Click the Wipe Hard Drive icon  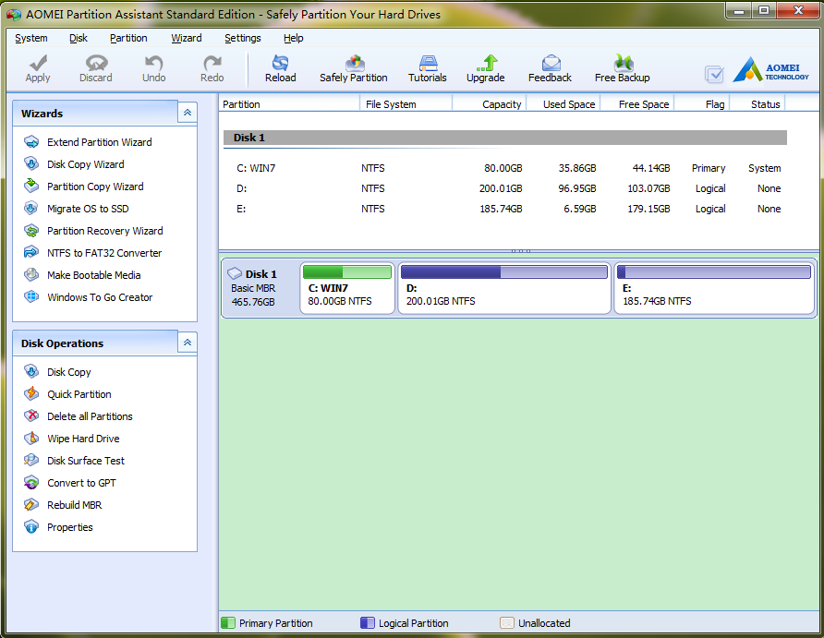tap(31, 438)
